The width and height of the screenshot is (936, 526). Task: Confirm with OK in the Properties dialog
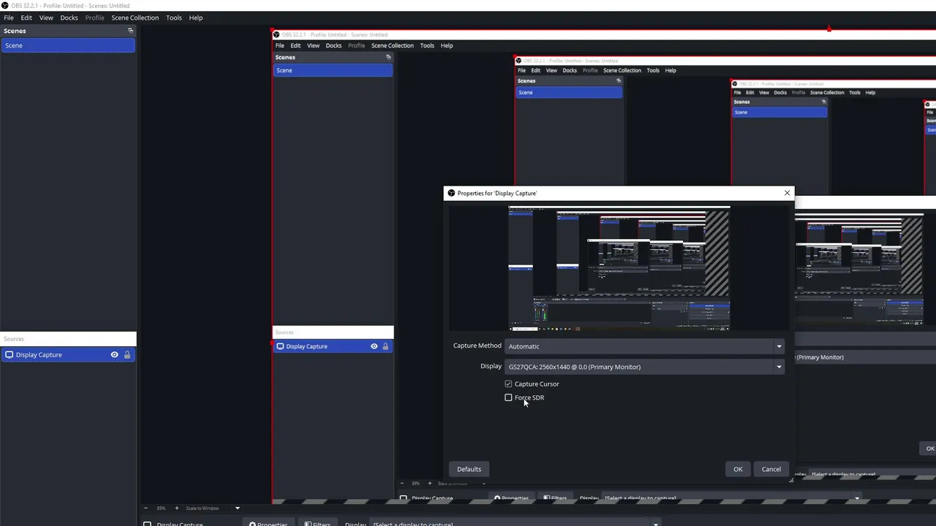[x=738, y=469]
